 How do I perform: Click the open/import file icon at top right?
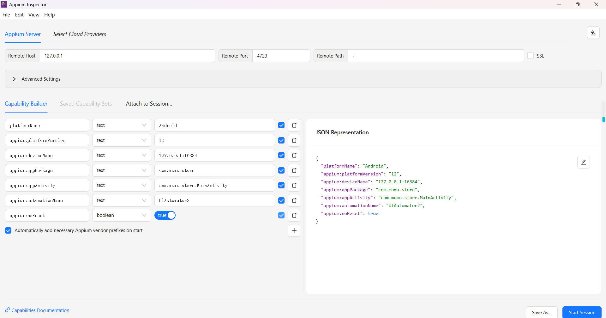click(x=593, y=33)
